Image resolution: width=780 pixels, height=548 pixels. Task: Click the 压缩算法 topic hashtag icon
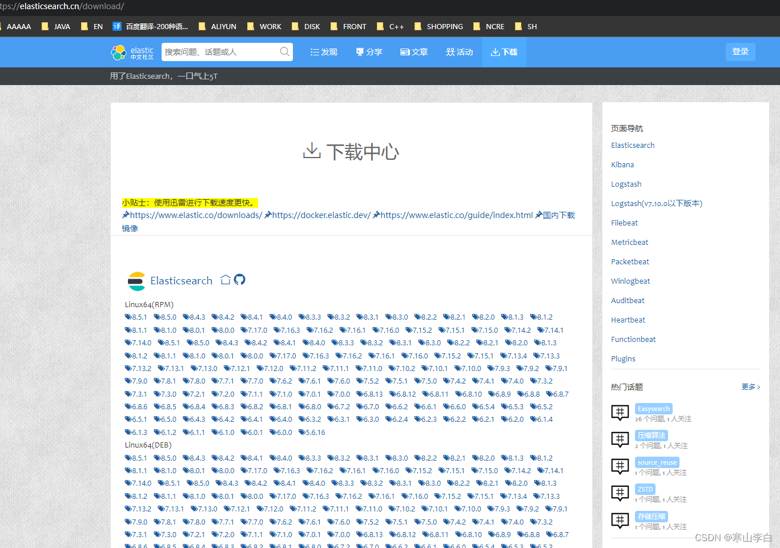pos(620,440)
